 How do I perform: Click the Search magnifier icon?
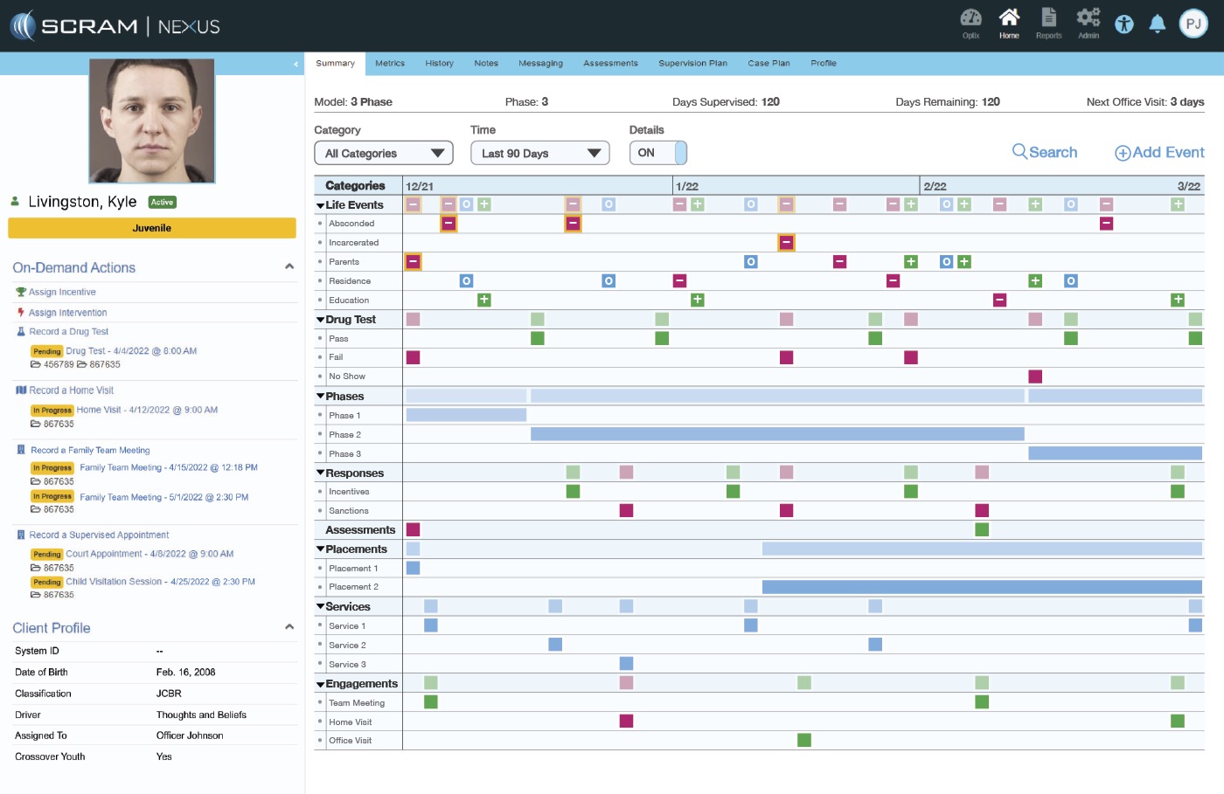pos(1019,152)
